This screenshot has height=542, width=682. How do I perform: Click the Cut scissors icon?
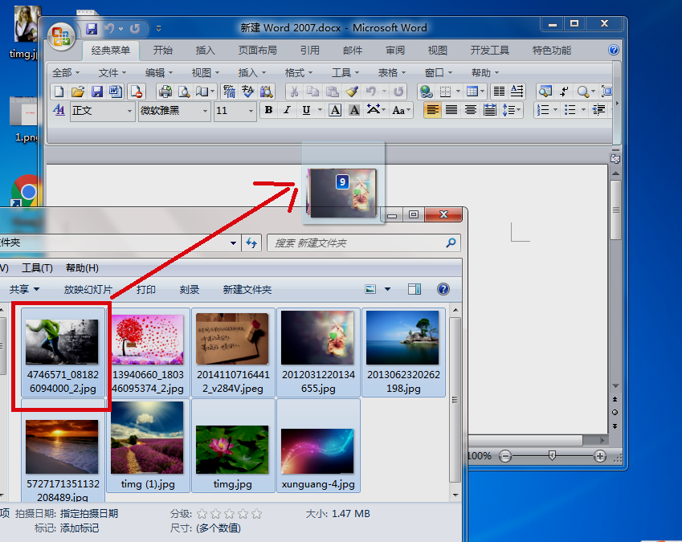click(x=294, y=92)
